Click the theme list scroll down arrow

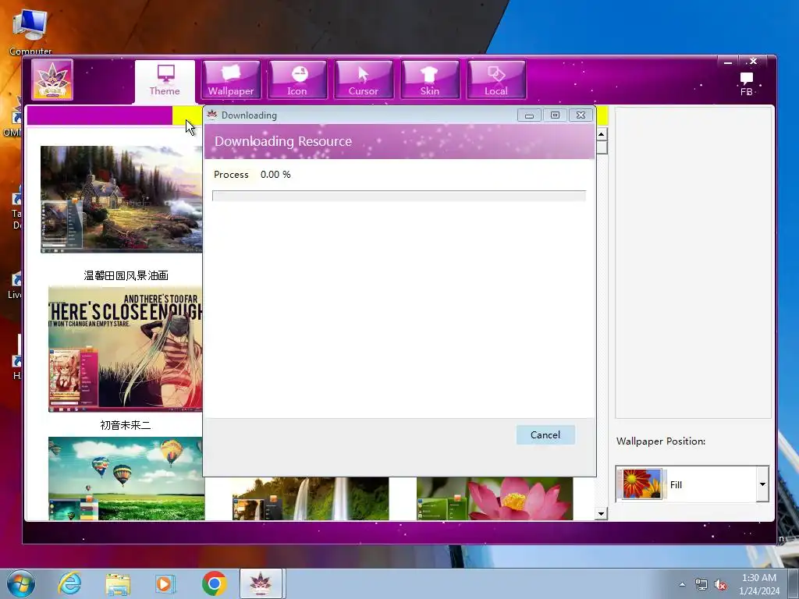(602, 513)
